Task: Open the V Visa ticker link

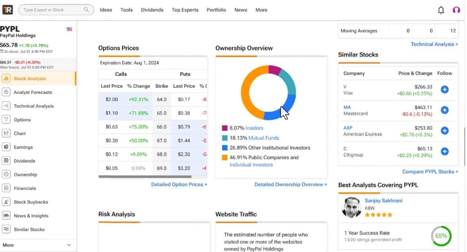Action: pos(345,87)
